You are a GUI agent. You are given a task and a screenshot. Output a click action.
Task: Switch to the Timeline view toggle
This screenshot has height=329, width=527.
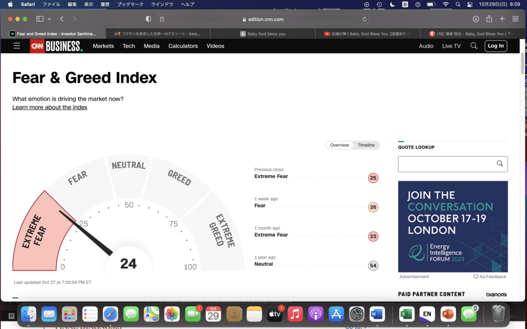[366, 145]
